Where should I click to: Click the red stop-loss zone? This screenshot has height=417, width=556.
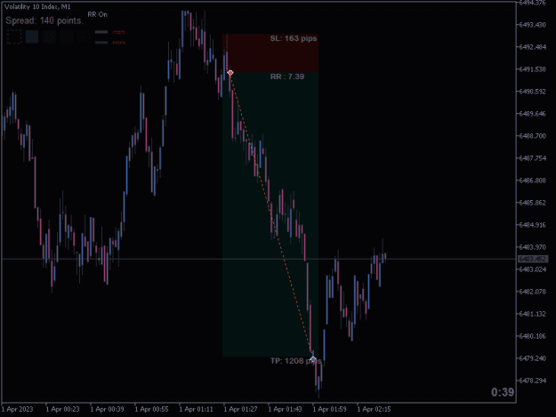pyautogui.click(x=270, y=53)
